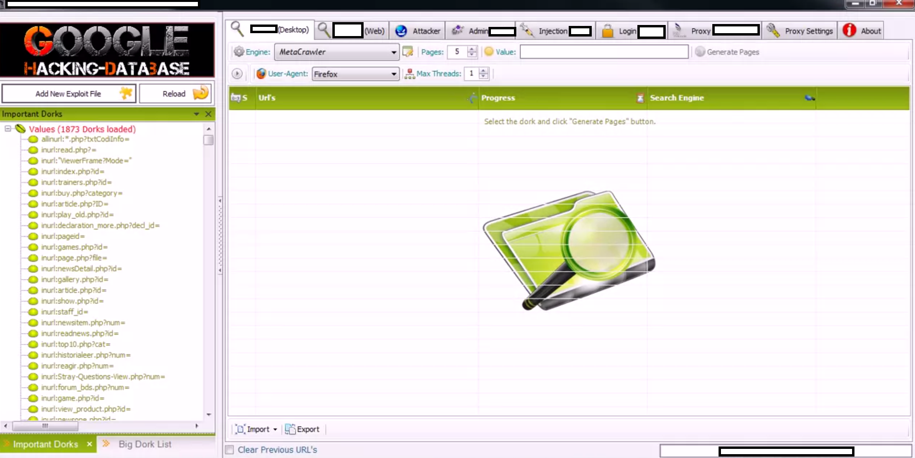Click the round start arrow icon

(237, 74)
